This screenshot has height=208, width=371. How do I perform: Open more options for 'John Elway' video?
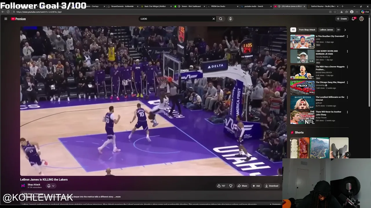[347, 112]
